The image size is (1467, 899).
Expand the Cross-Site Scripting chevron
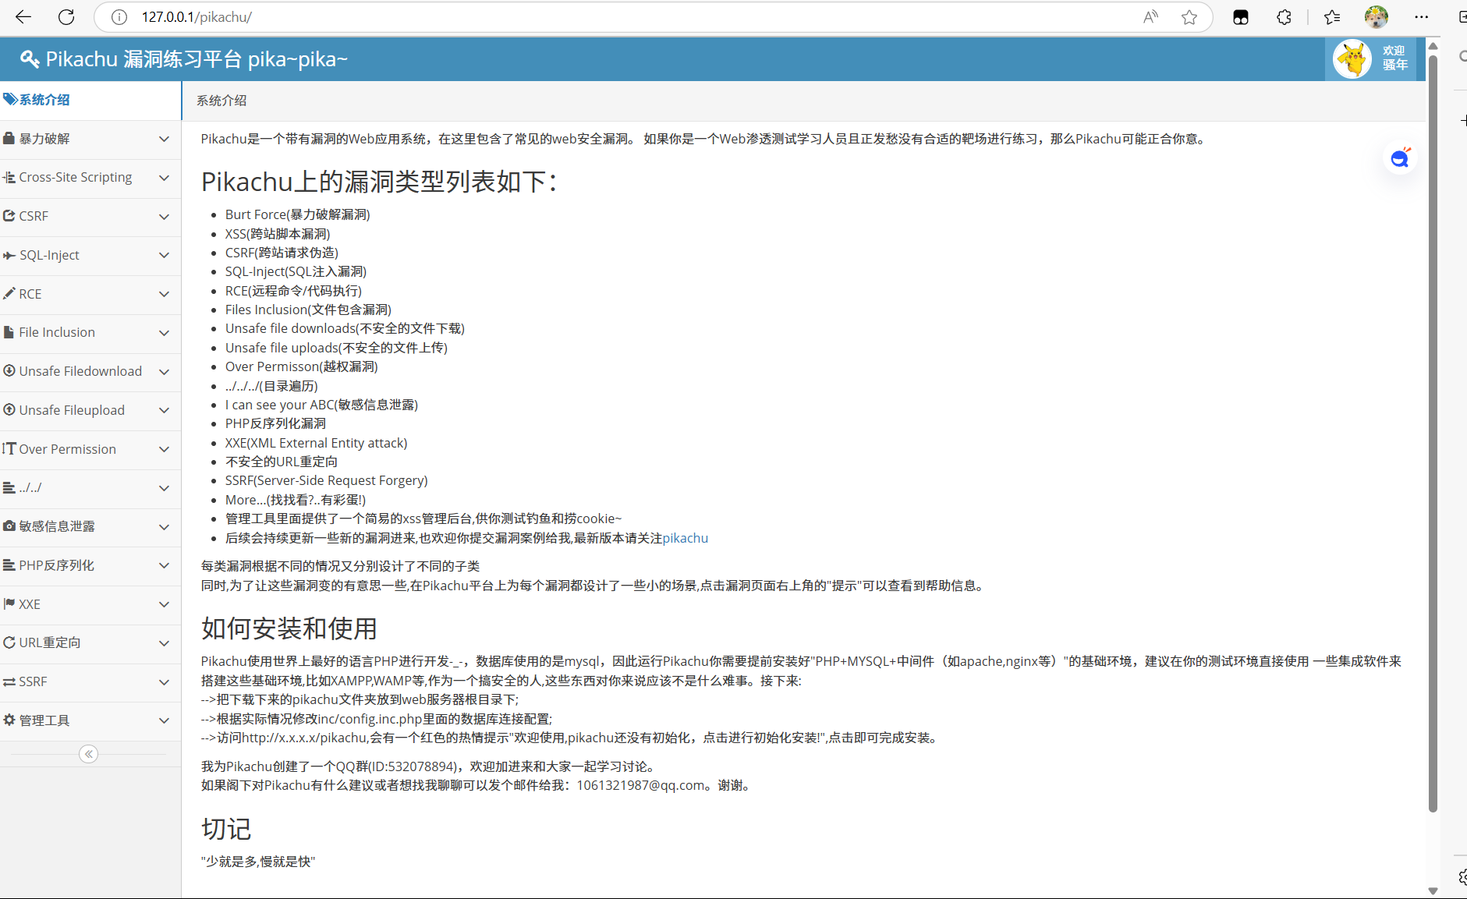tap(164, 178)
